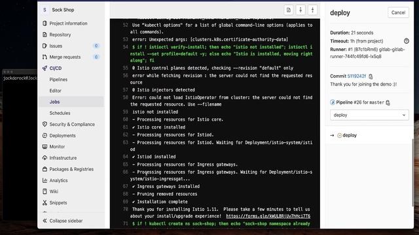Click the Sock Shop project avatar
Image resolution: width=419 pixels, height=235 pixels.
[x=45, y=10]
